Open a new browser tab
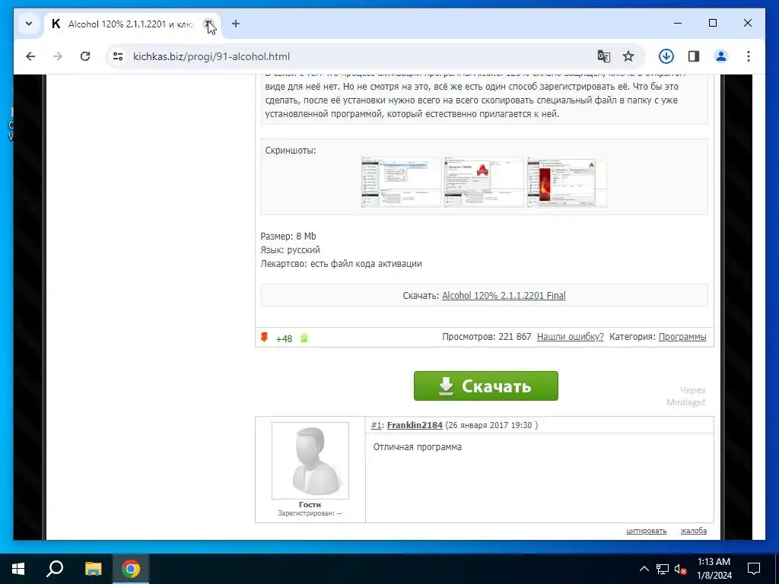The image size is (779, 584). coord(236,24)
